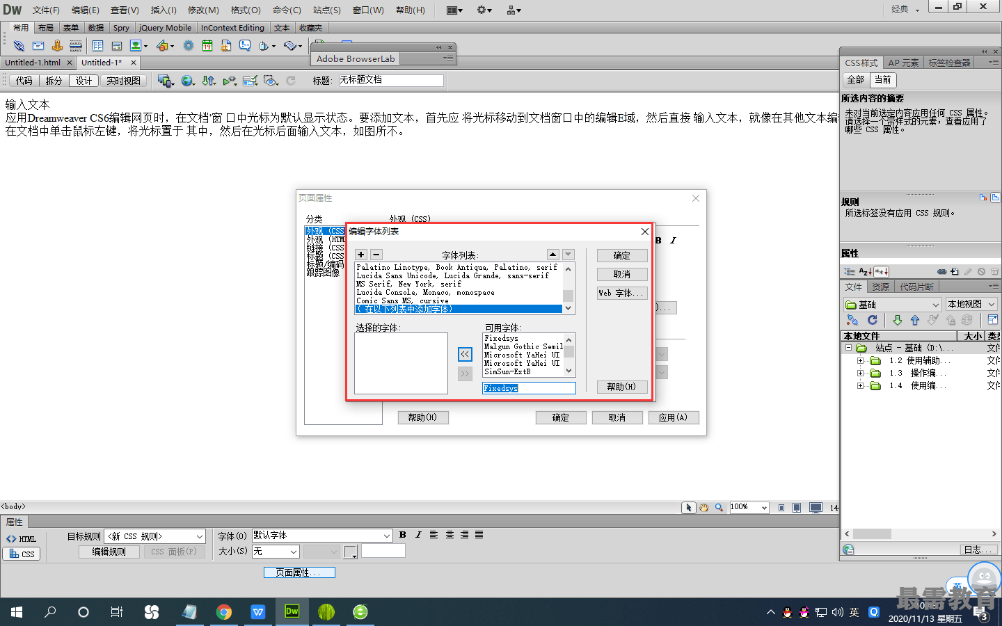
Task: Switch Properties to CSS mode
Action: [22, 554]
